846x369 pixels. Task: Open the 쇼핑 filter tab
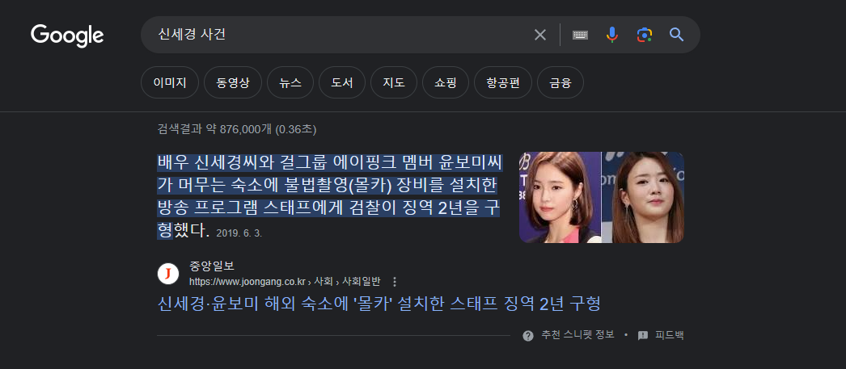(446, 82)
